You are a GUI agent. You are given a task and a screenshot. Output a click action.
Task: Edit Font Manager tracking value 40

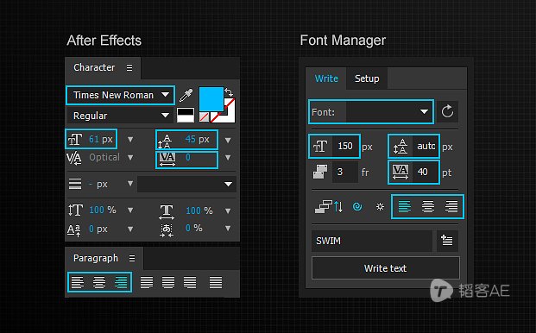point(426,172)
